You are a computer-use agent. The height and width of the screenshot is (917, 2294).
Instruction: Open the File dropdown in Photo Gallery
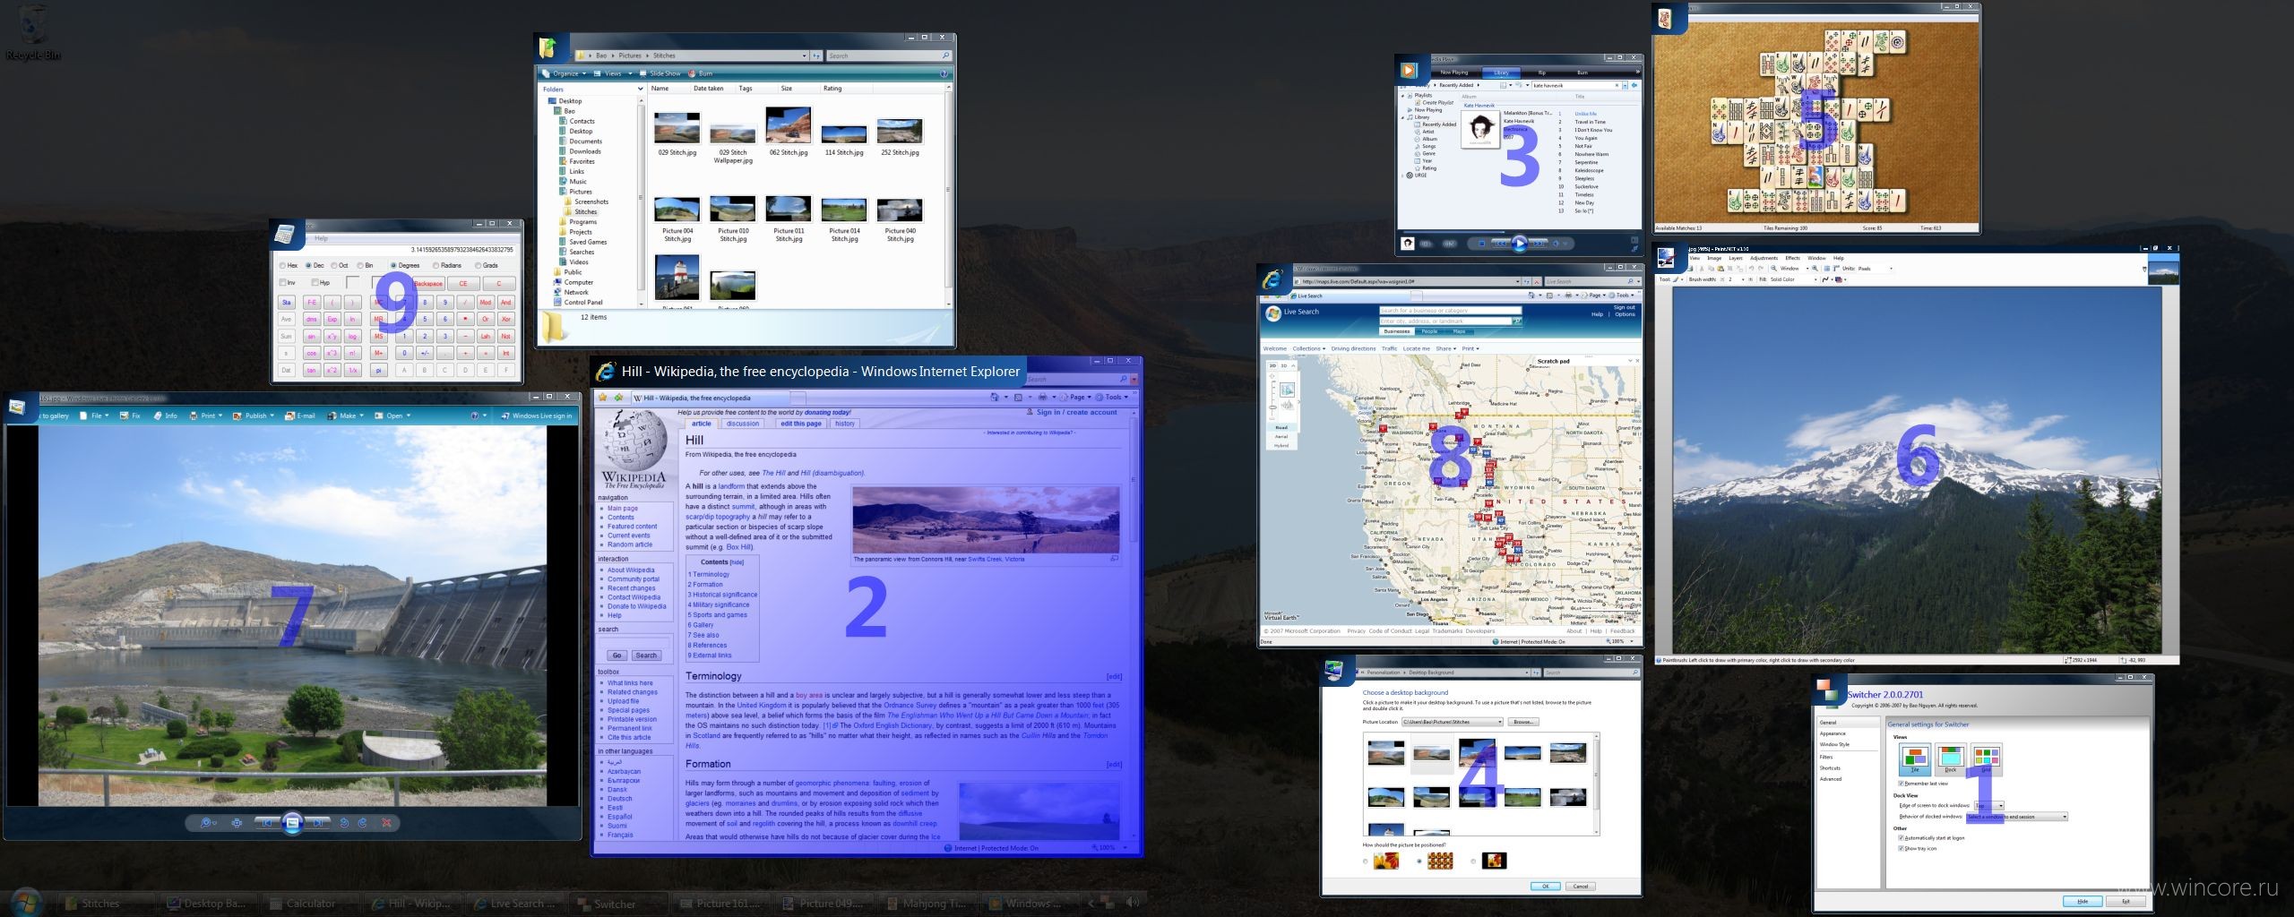coord(94,416)
